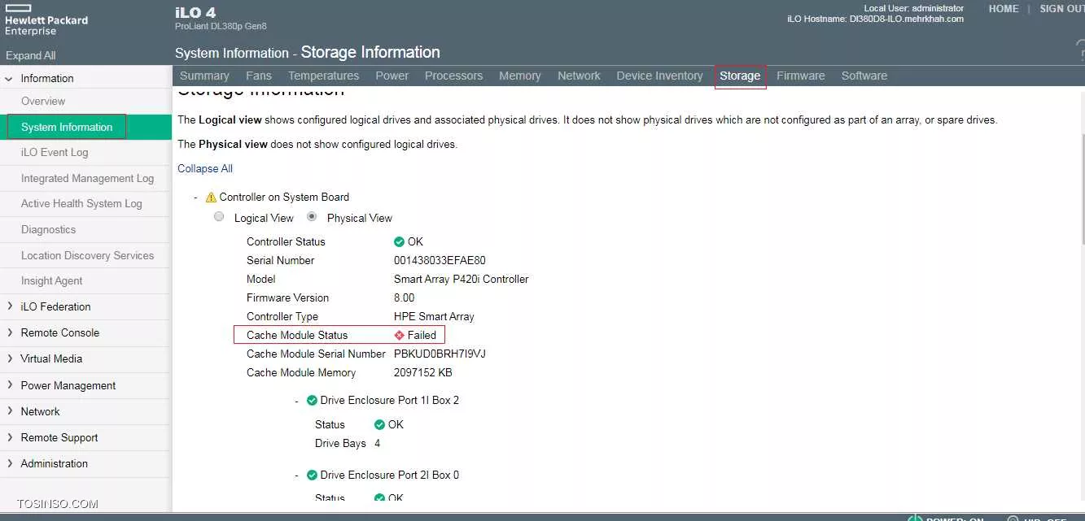Switch to the Memory tab
1085x521 pixels.
pyautogui.click(x=520, y=76)
